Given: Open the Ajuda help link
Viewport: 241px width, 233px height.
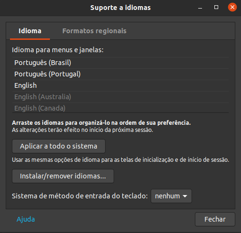Looking at the screenshot, I should point(26,219).
